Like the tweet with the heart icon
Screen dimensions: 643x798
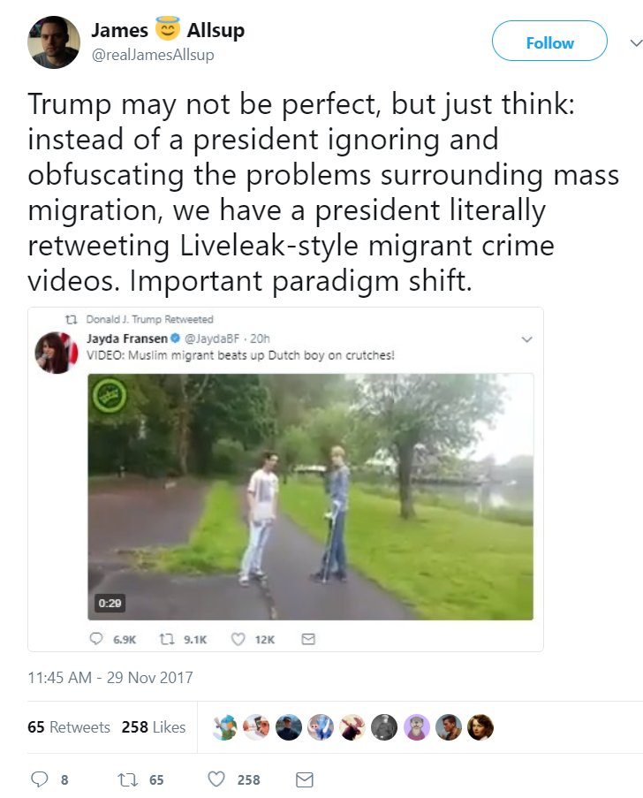pos(216,779)
